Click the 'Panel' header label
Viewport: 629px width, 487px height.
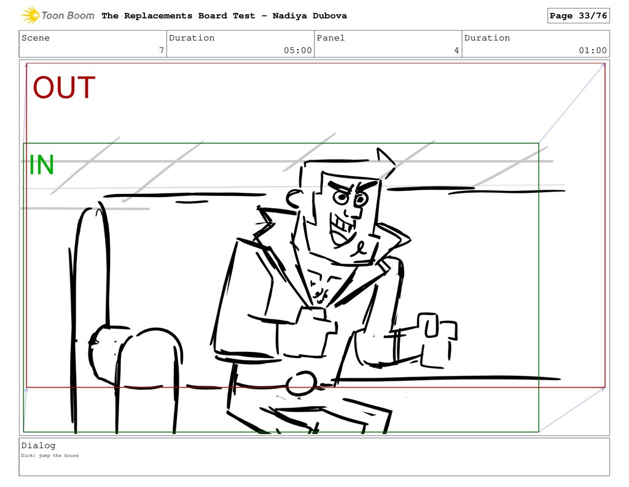coord(330,37)
